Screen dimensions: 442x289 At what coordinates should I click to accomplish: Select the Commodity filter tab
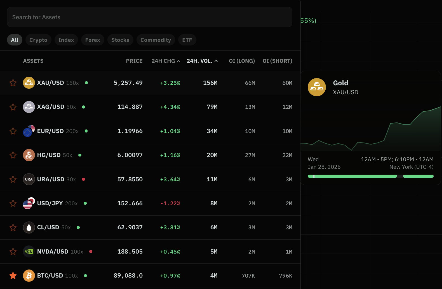pyautogui.click(x=156, y=40)
